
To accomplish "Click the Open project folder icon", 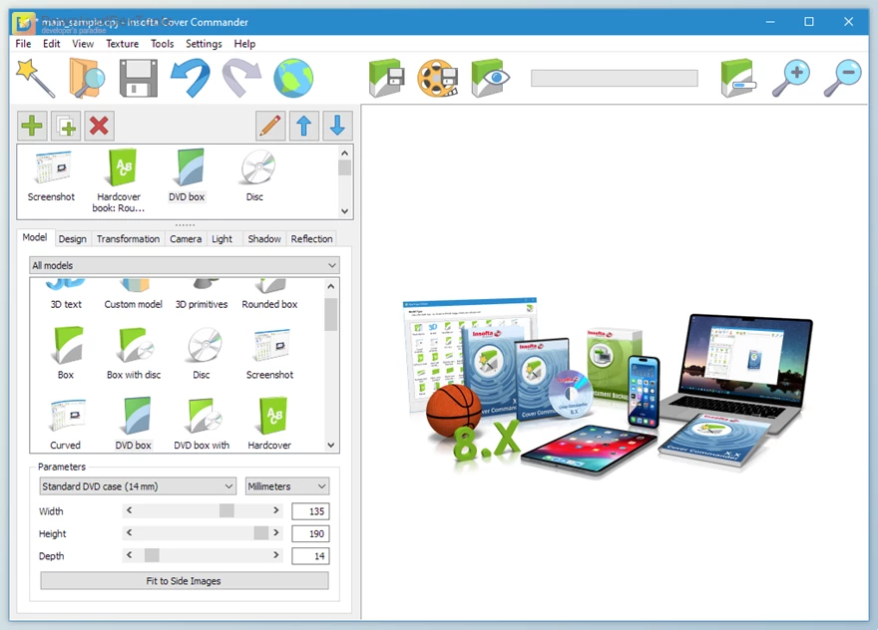I will [x=87, y=78].
